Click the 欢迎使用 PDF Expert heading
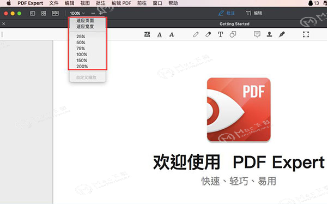The height and width of the screenshot is (204, 328). 239,163
